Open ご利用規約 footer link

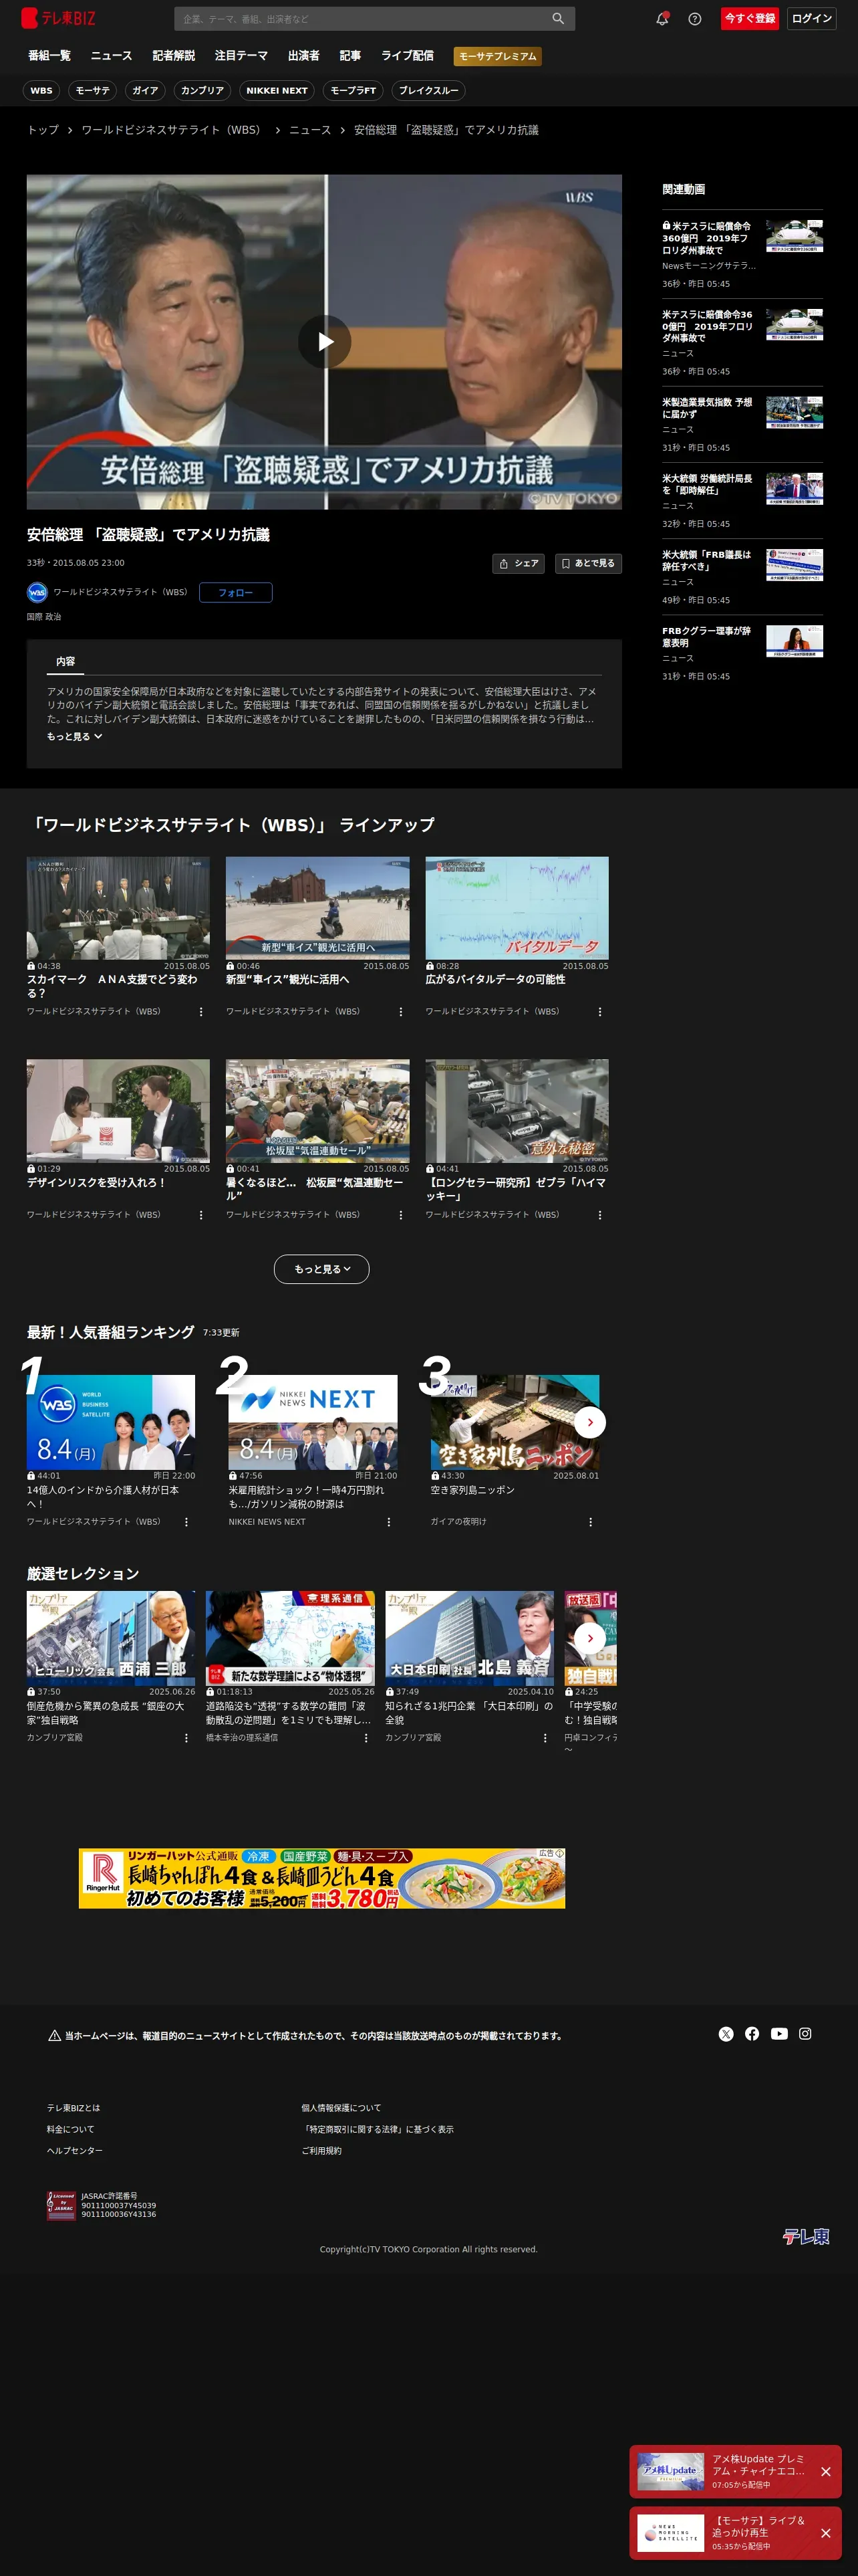pyautogui.click(x=321, y=2151)
